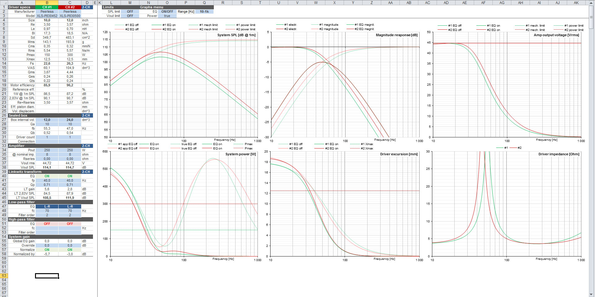Select the CH #1 column header cell

47,7
